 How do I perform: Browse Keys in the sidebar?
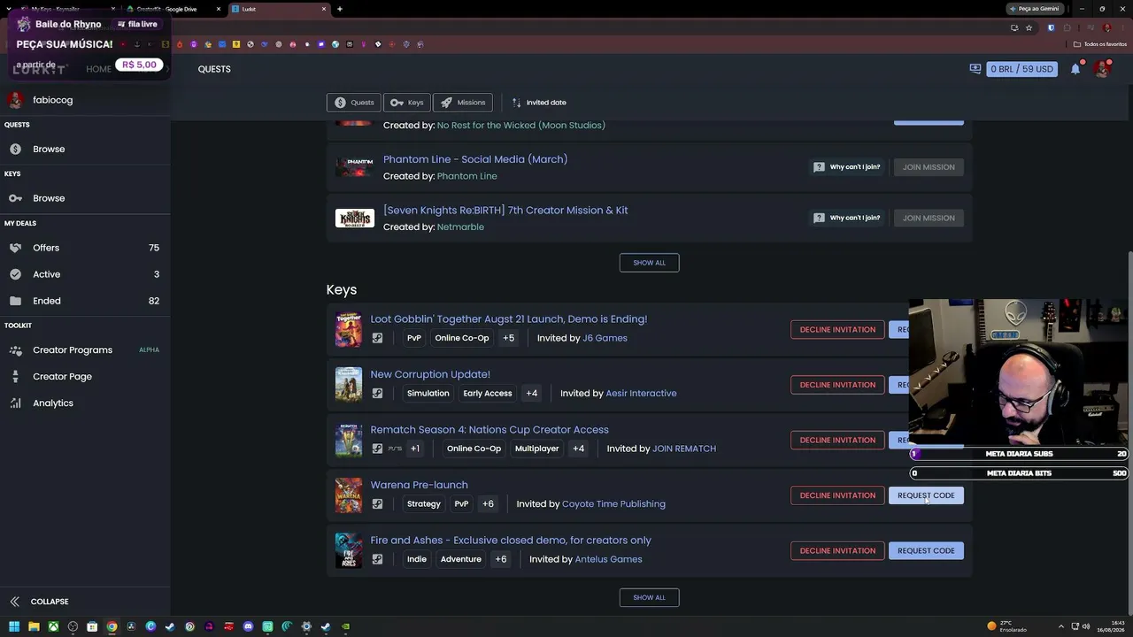click(85, 198)
